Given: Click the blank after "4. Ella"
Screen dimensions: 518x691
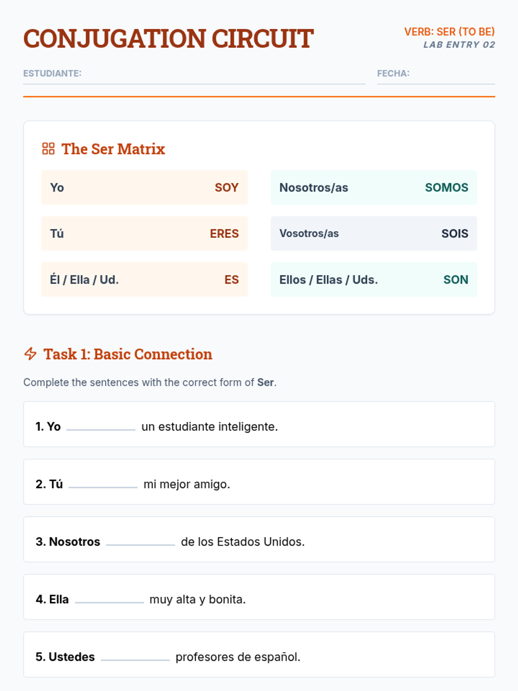Looking at the screenshot, I should point(109,598).
